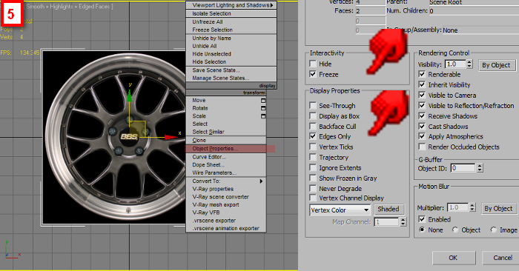Image resolution: width=519 pixels, height=271 pixels.
Task: Choose Manage Scene States menu entry
Action: tap(231, 78)
